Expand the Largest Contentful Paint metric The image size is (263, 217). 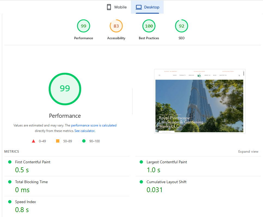[x=167, y=162]
